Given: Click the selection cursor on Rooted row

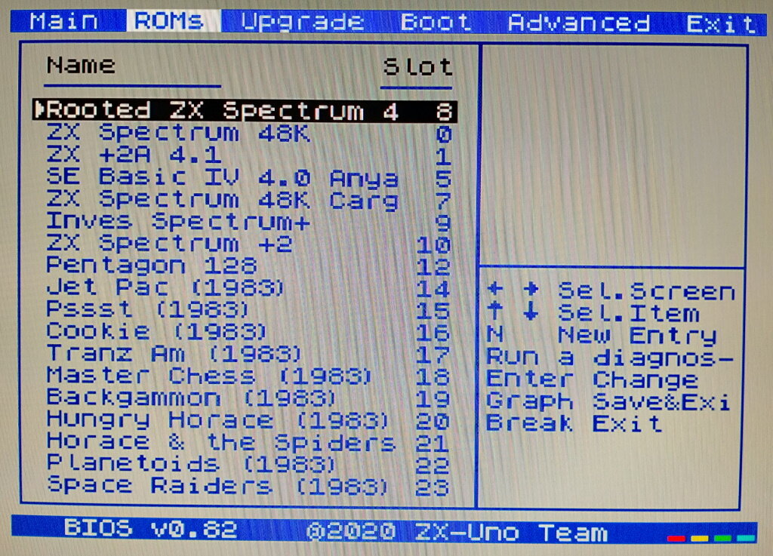Looking at the screenshot, I should coord(39,110).
